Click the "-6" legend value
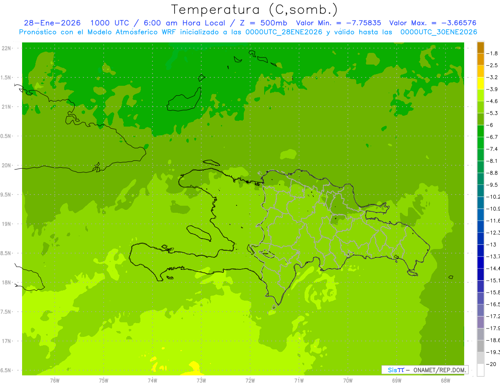This screenshot has height=386, width=500. click(x=490, y=125)
